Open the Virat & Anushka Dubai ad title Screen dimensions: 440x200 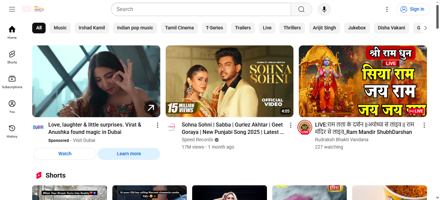[x=95, y=129]
